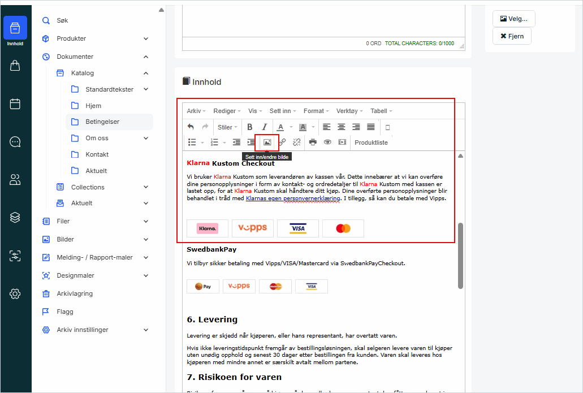Open the Stiler styles dropdown
Screen dimensions: 583x393
point(227,127)
